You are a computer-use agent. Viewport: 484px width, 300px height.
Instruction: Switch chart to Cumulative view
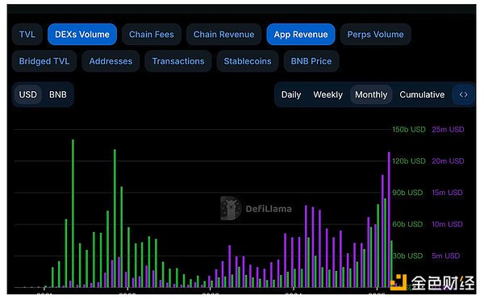(x=422, y=94)
